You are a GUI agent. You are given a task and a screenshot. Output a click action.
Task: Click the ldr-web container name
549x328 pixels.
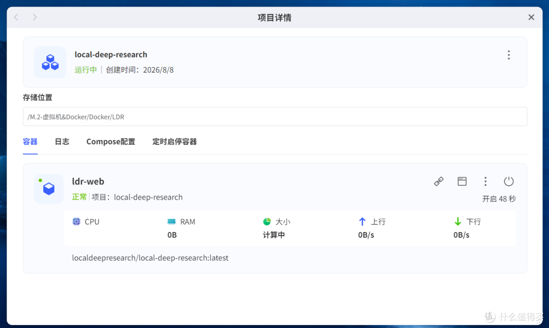88,181
